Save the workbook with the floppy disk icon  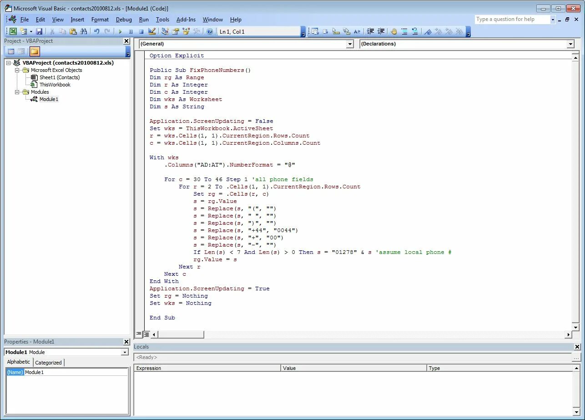(39, 31)
